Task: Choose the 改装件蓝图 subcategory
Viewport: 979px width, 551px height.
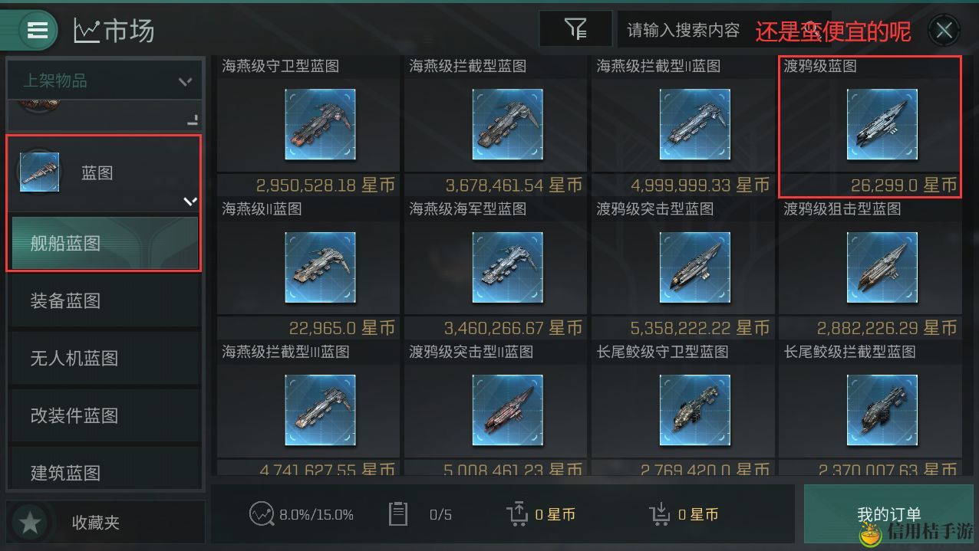Action: click(x=104, y=415)
